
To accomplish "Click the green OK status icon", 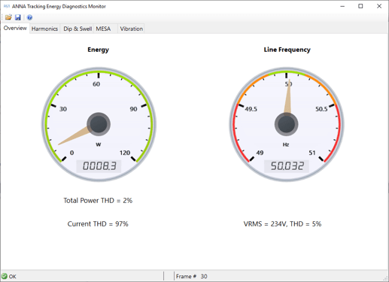I will pos(5,276).
